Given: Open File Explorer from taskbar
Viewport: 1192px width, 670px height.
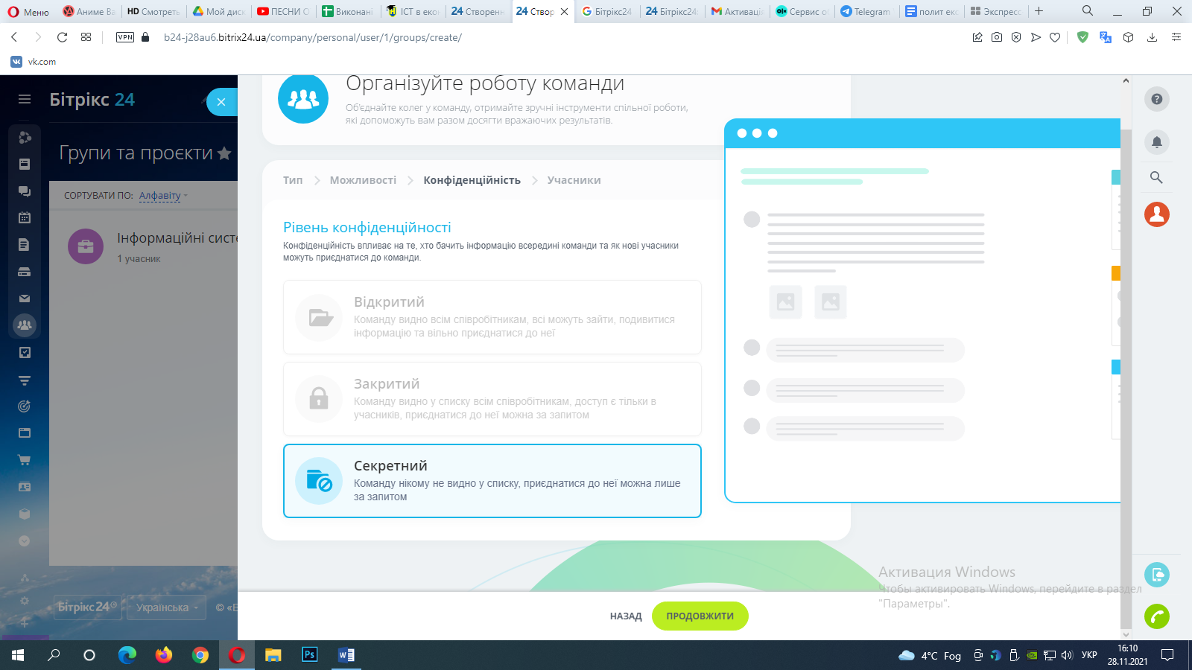Looking at the screenshot, I should 273,655.
